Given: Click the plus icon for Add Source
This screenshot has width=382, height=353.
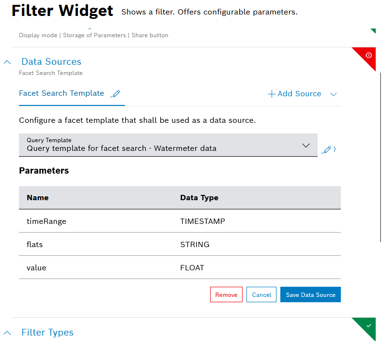Looking at the screenshot, I should pos(272,94).
